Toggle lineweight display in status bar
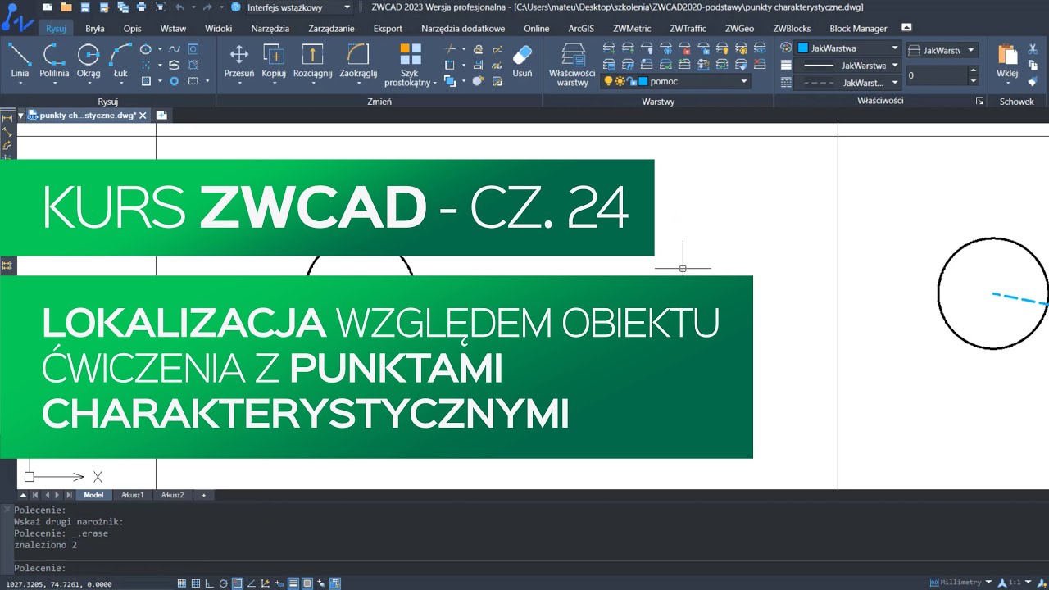The width and height of the screenshot is (1049, 590). (x=293, y=583)
